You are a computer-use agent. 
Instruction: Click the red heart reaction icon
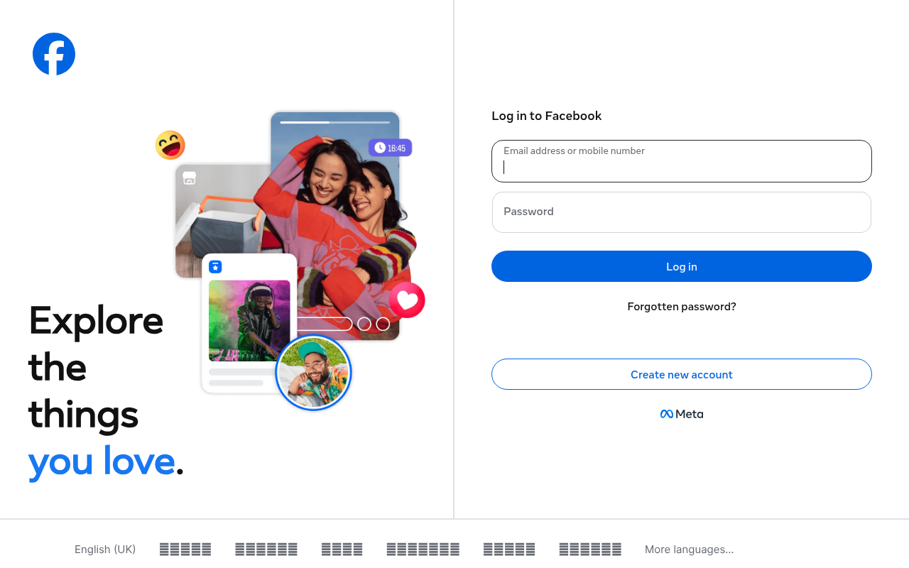point(407,300)
